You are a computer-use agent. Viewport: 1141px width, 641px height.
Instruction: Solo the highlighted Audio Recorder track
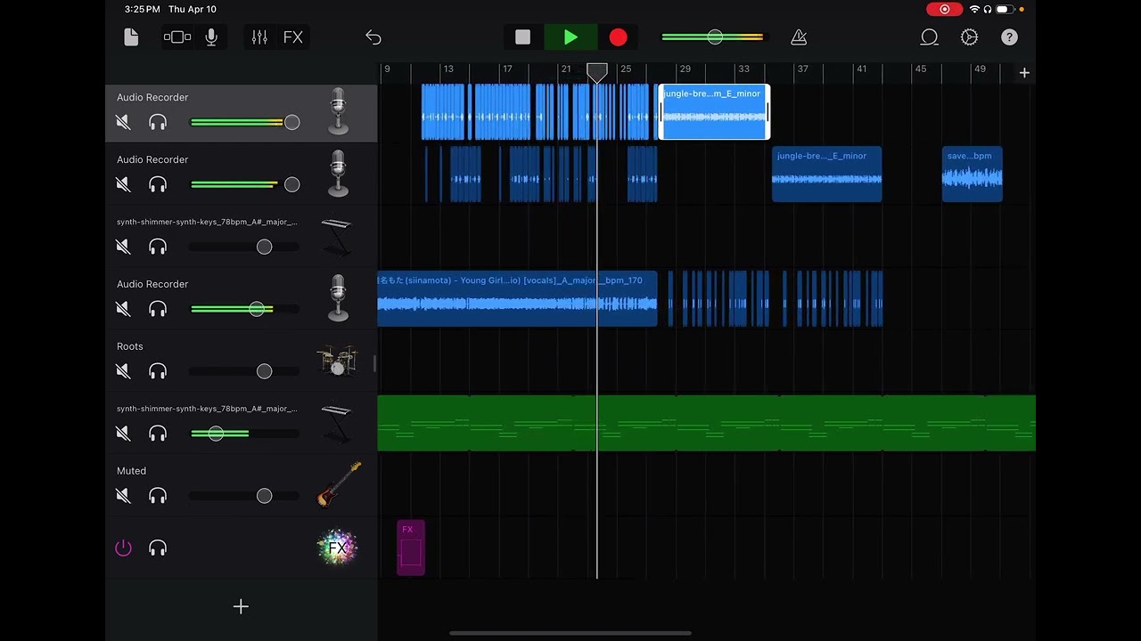point(158,122)
